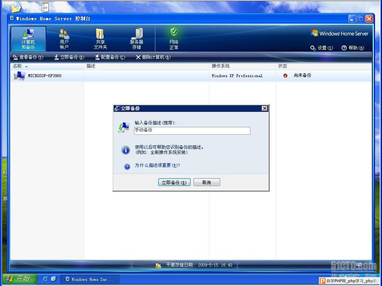Image resolution: width=382 pixels, height=286 pixels.
Task: Click the blue information icon in dialog
Action: 126,150
